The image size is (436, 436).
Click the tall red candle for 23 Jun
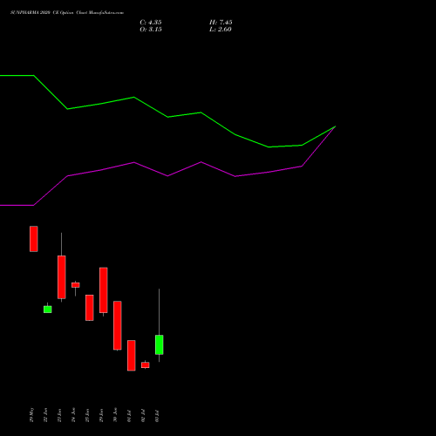pyautogui.click(x=62, y=277)
